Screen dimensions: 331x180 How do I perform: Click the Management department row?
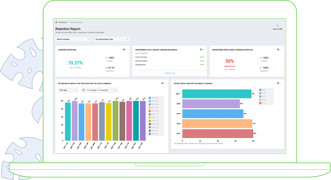[x=170, y=65]
